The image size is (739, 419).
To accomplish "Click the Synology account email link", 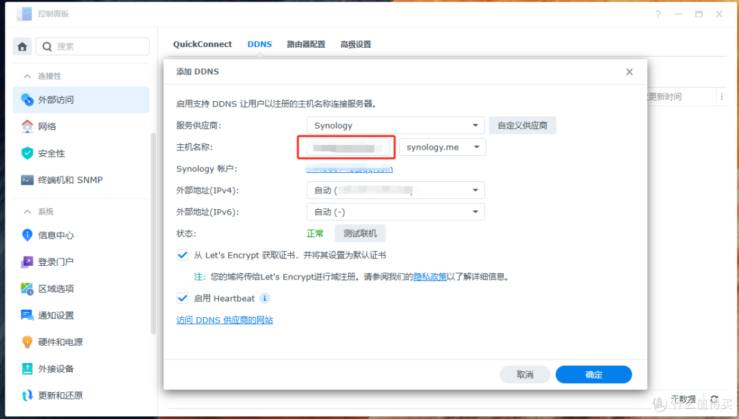I will (349, 169).
